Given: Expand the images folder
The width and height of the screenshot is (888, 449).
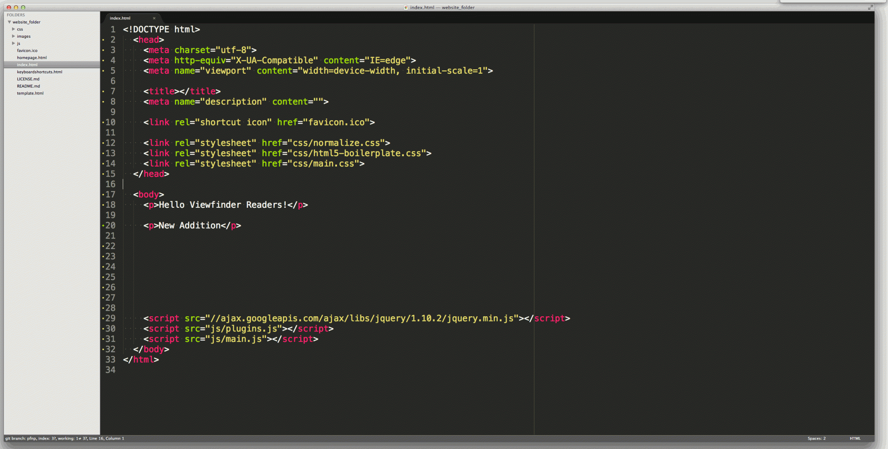Looking at the screenshot, I should point(13,36).
